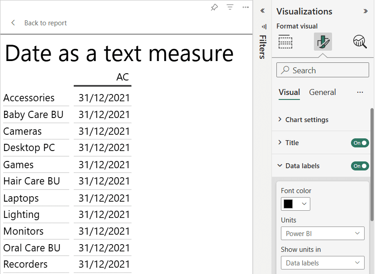Viewport: 375px width, 274px height.
Task: Switch to the General tab
Action: 323,92
